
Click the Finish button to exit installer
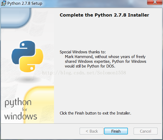tap(116, 131)
